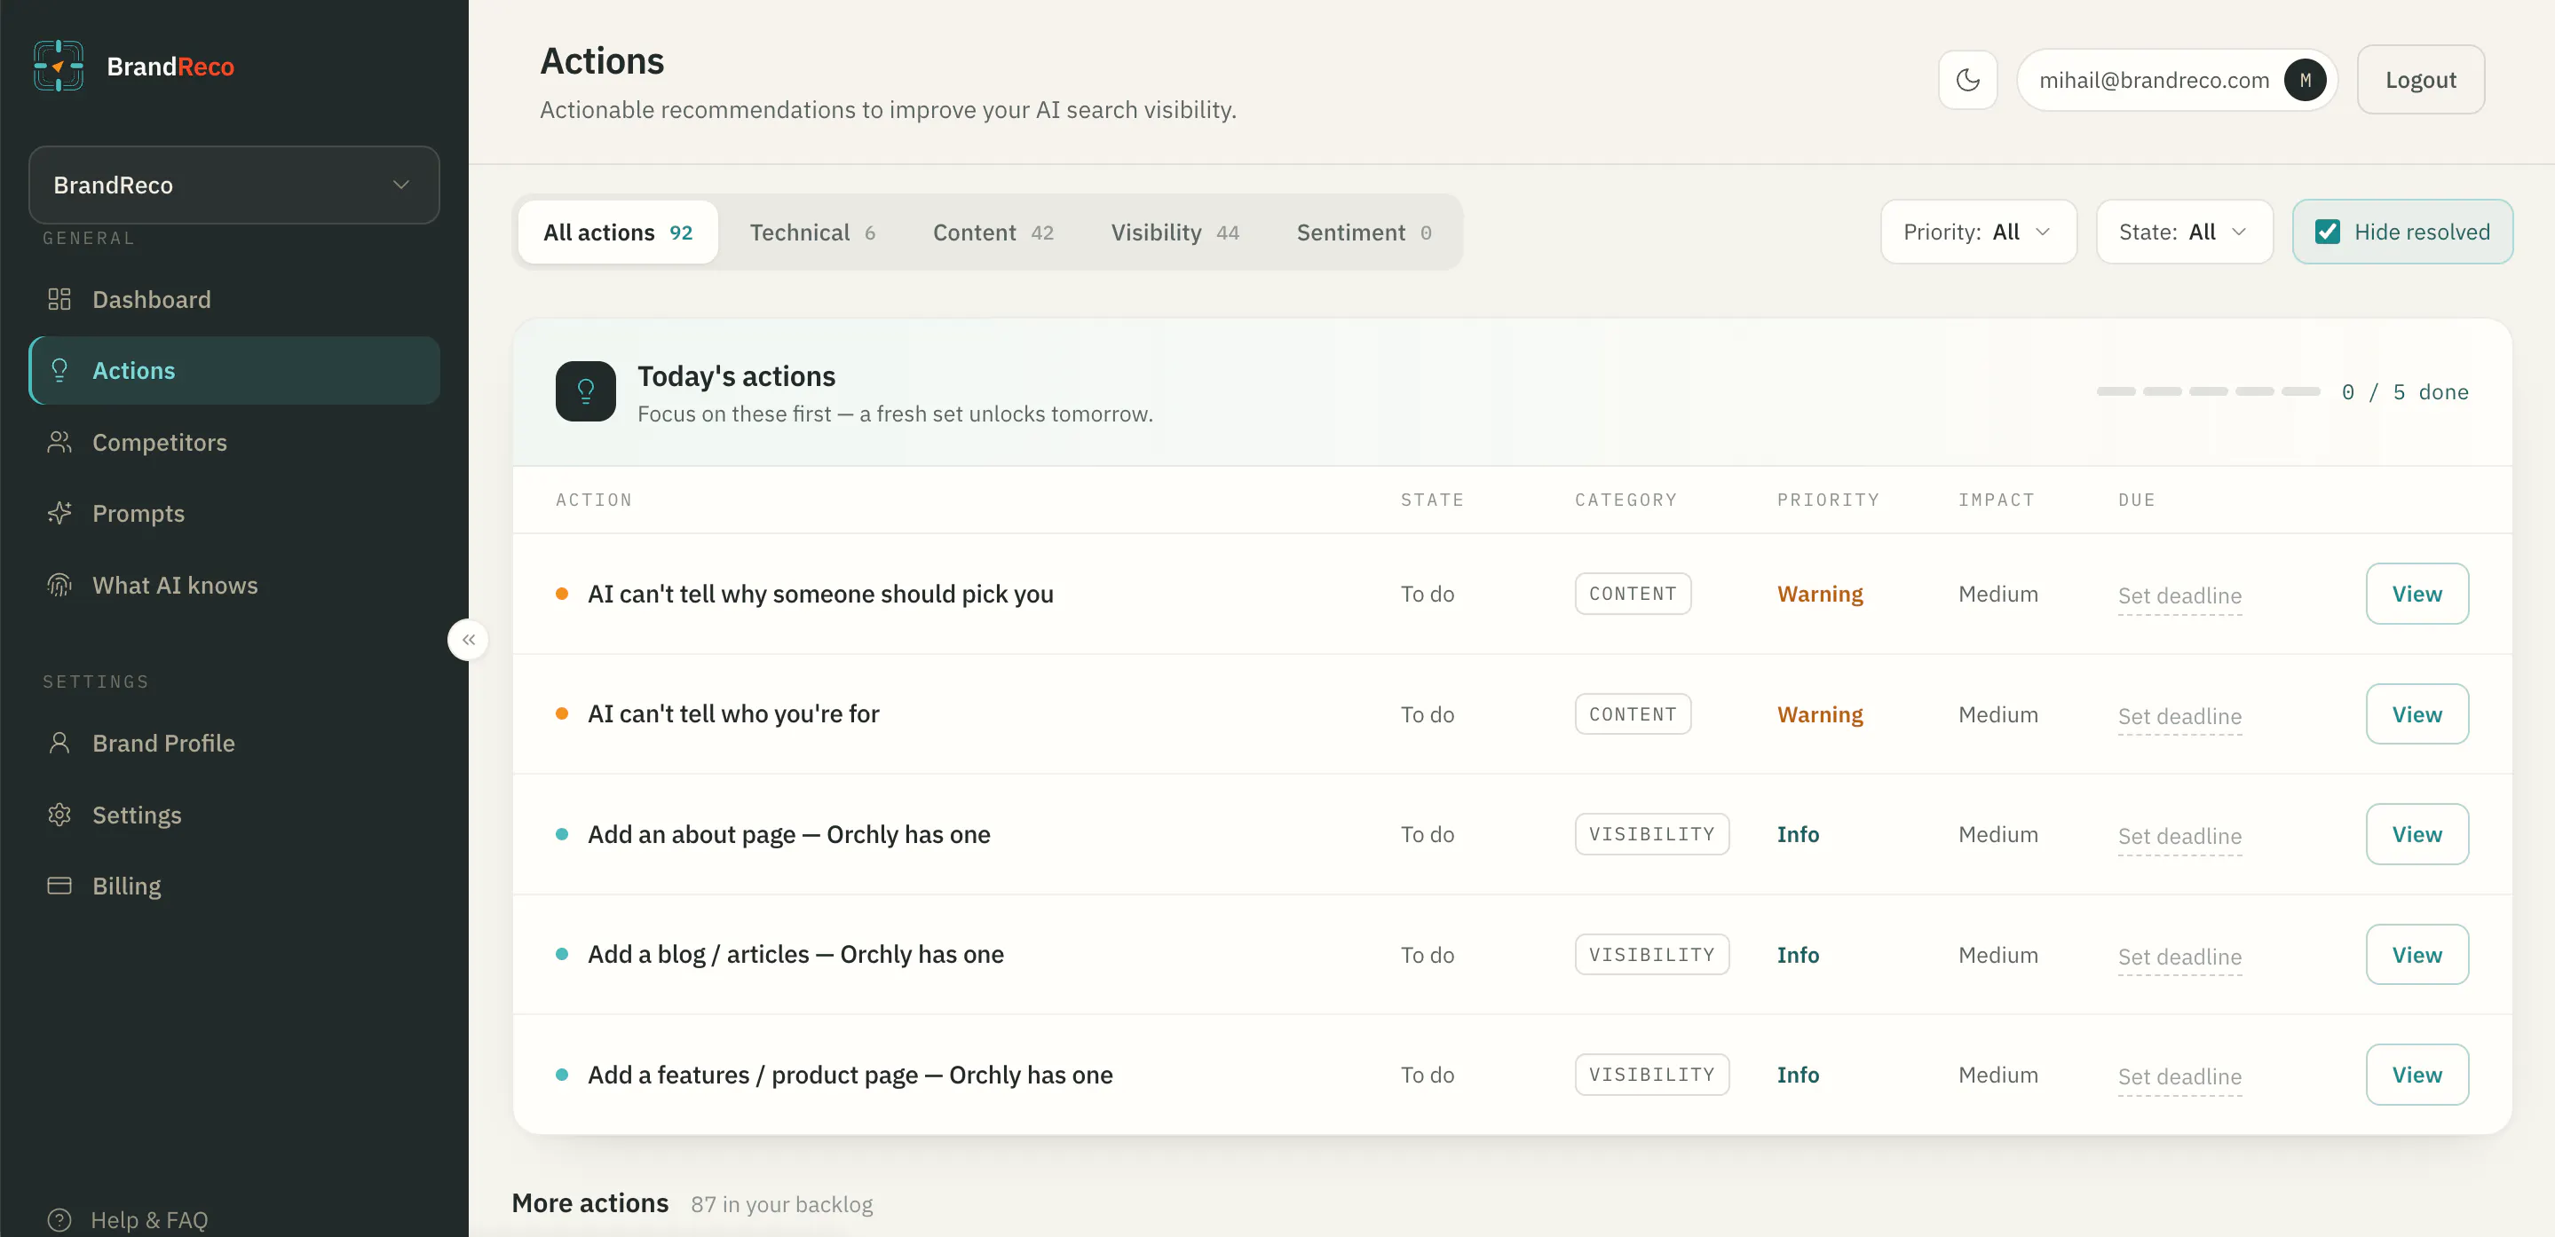Click the CATEGORY column header
The width and height of the screenshot is (2555, 1237).
click(1625, 500)
